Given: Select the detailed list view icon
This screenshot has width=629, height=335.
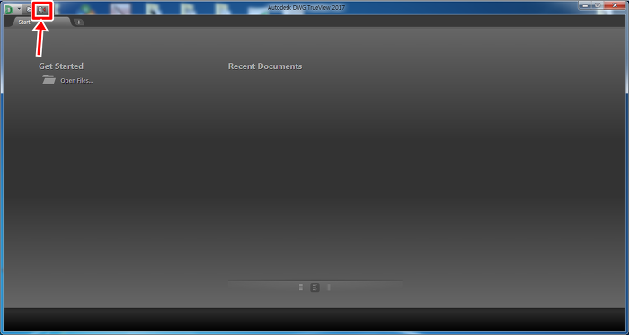Looking at the screenshot, I should (x=314, y=287).
